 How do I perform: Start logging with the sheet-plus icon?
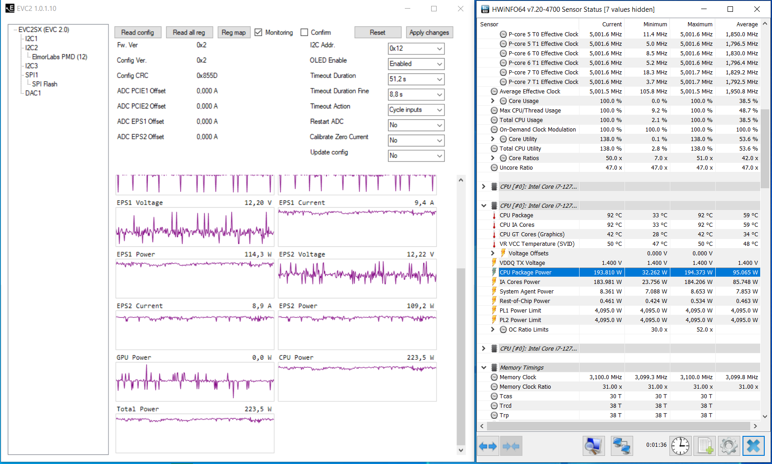[x=705, y=446]
